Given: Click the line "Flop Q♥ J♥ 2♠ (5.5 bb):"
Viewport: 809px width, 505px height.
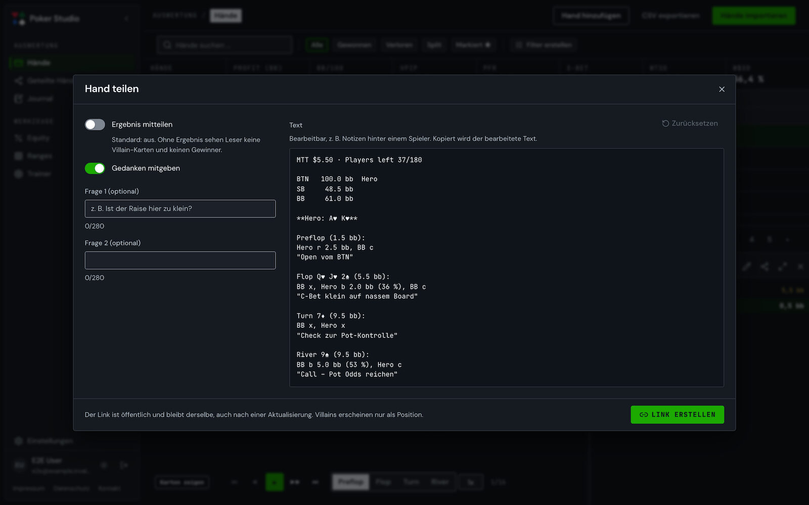Looking at the screenshot, I should pyautogui.click(x=343, y=277).
